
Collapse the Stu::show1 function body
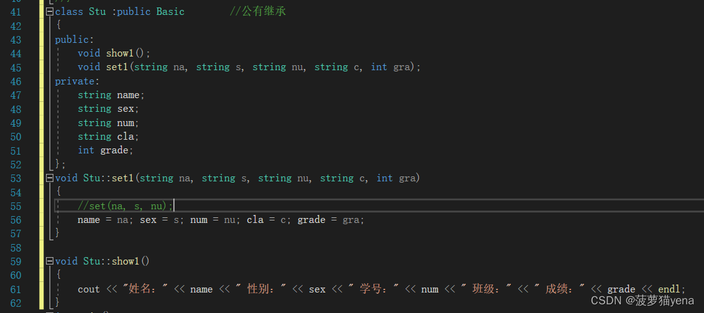click(50, 261)
